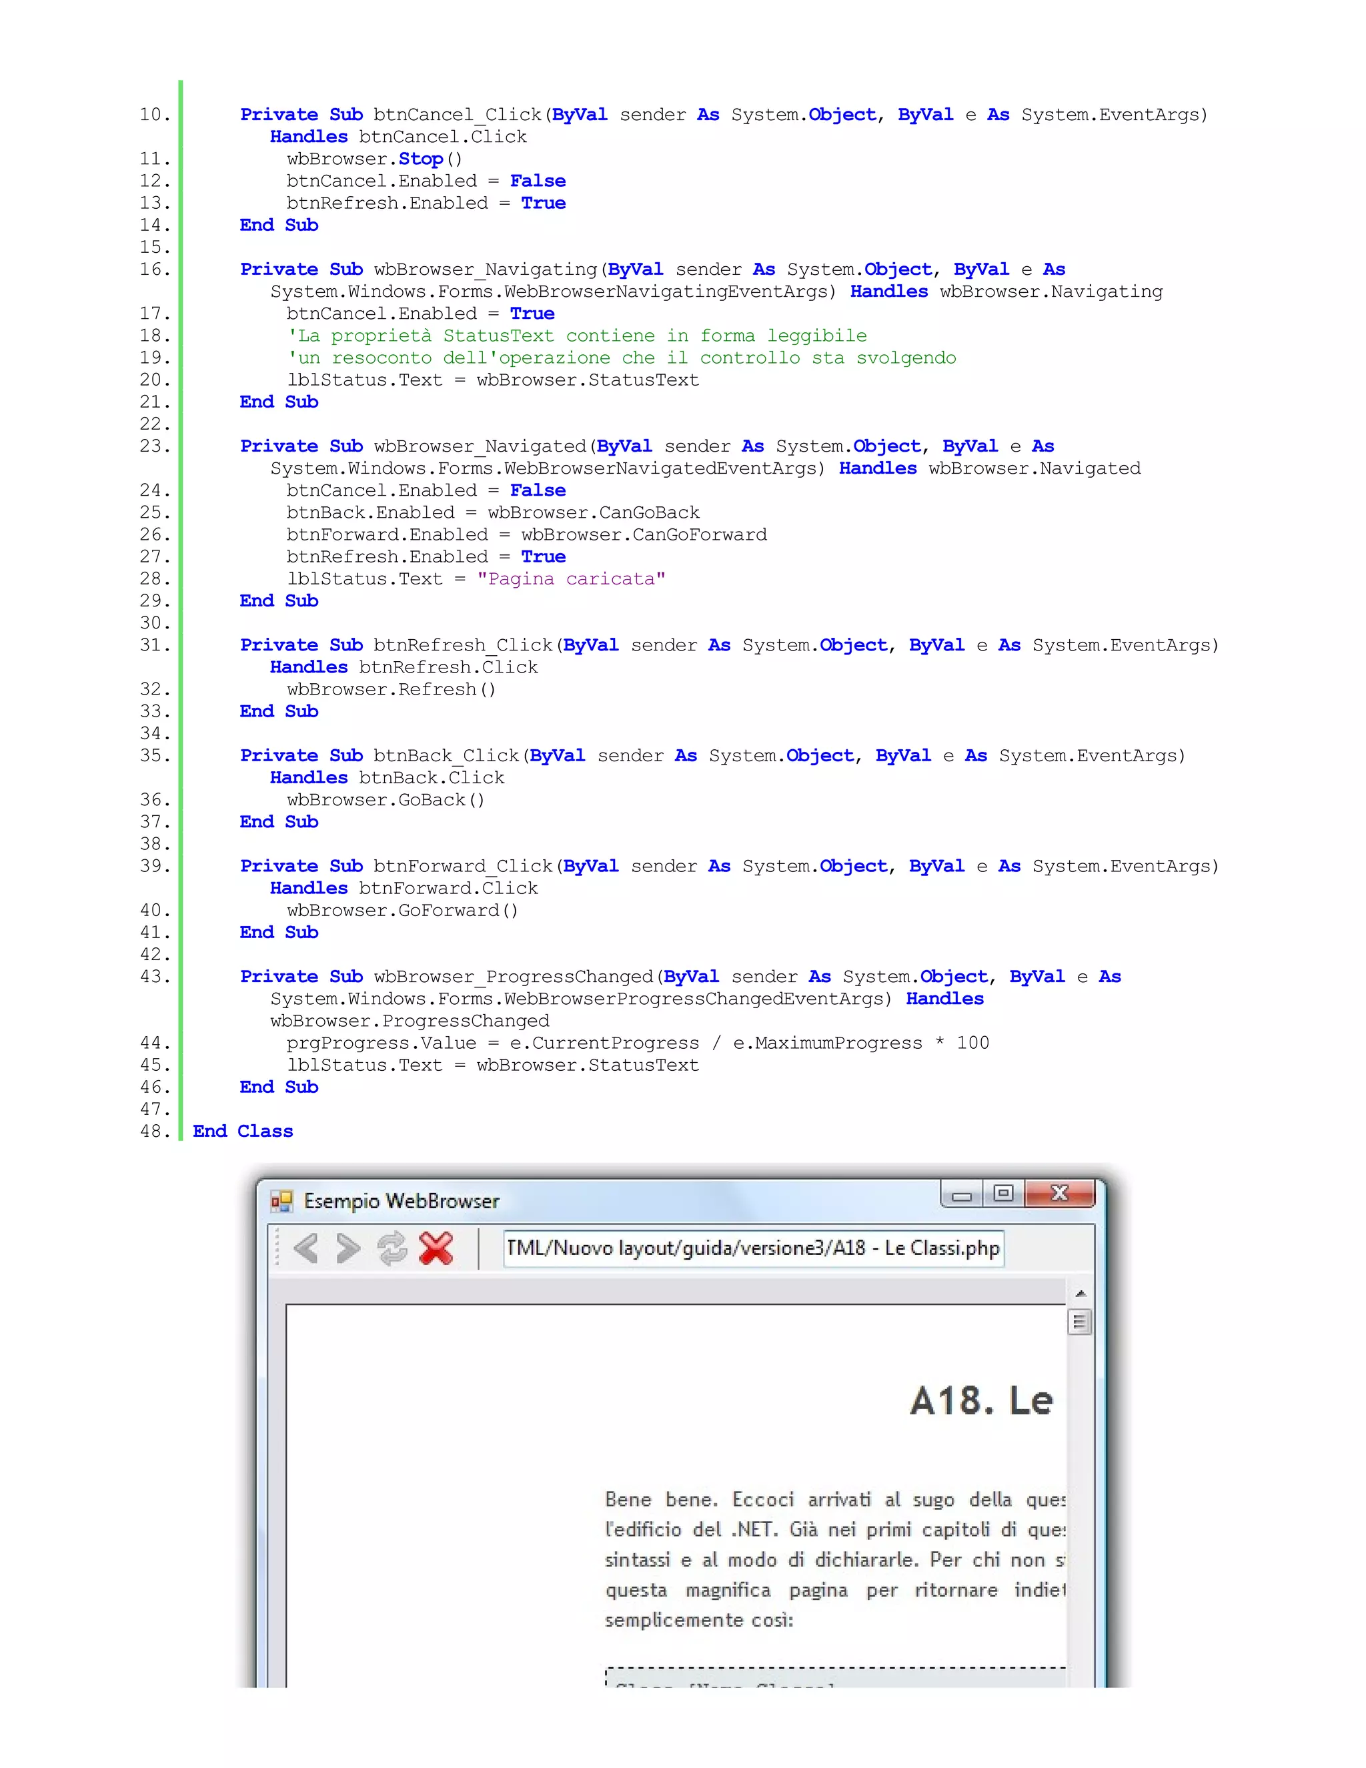The image size is (1366, 1768).
Task: Click the A18. Le page heading
Action: pos(980,1401)
